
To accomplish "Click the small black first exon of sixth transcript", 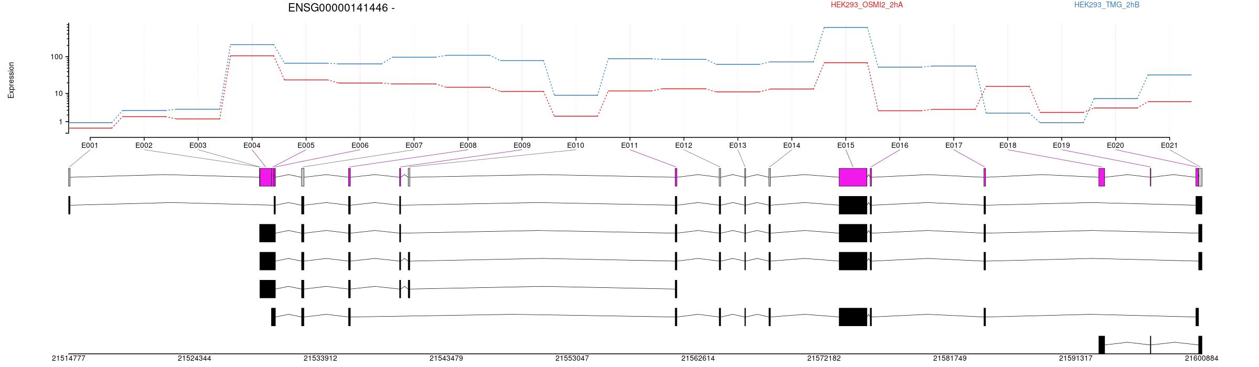I will point(273,317).
